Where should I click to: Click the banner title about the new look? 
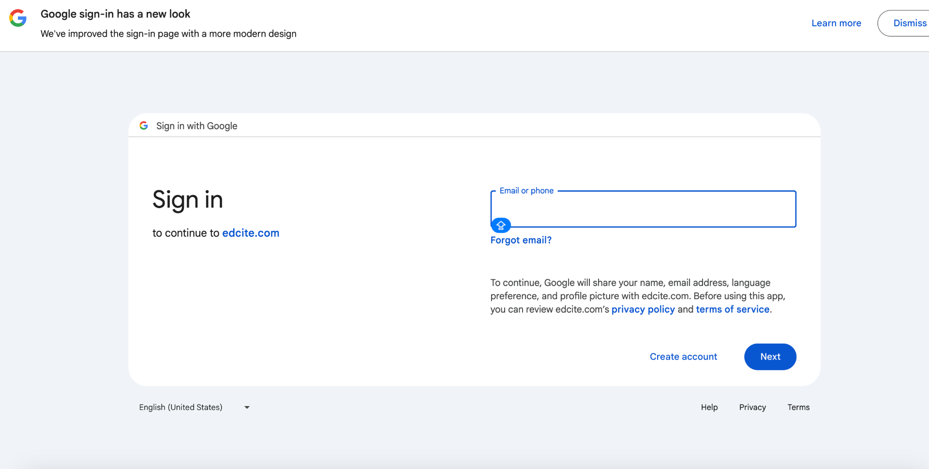[x=115, y=14]
